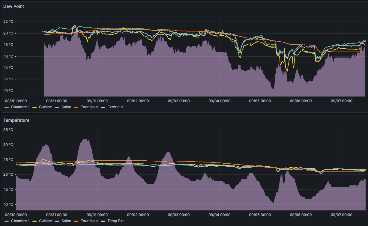Click green Chambre 1 color swatch in Dew Point legend
368x226 pixels.
click(x=7, y=107)
